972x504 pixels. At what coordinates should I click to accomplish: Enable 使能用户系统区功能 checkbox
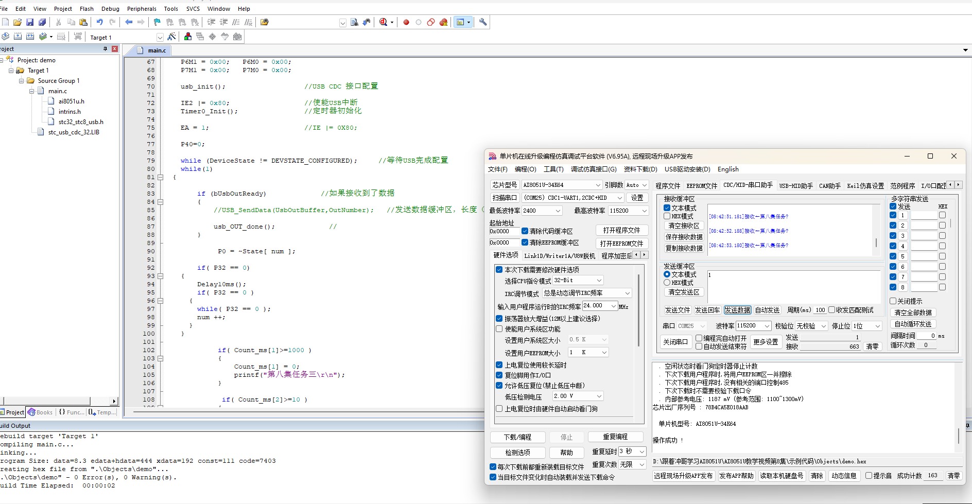tap(499, 329)
